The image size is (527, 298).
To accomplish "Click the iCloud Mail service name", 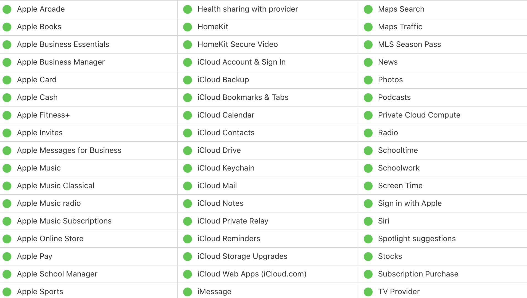I will click(217, 186).
